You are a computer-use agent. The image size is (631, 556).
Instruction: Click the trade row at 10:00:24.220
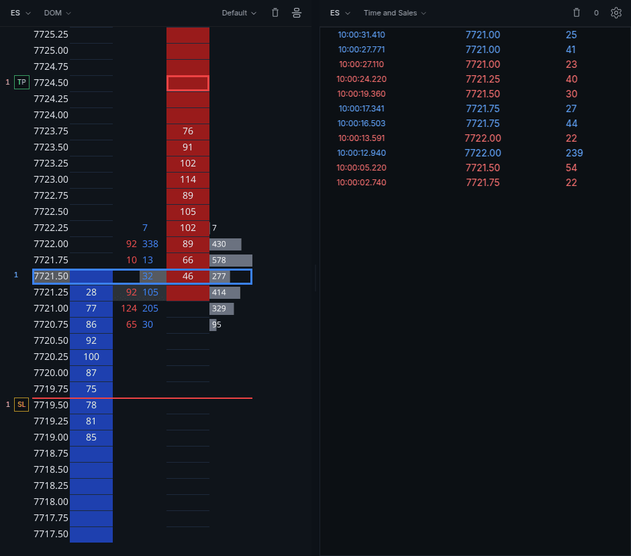pyautogui.click(x=475, y=79)
